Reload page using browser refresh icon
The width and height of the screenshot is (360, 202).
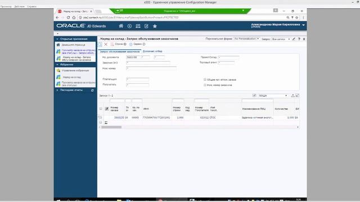click(x=68, y=17)
